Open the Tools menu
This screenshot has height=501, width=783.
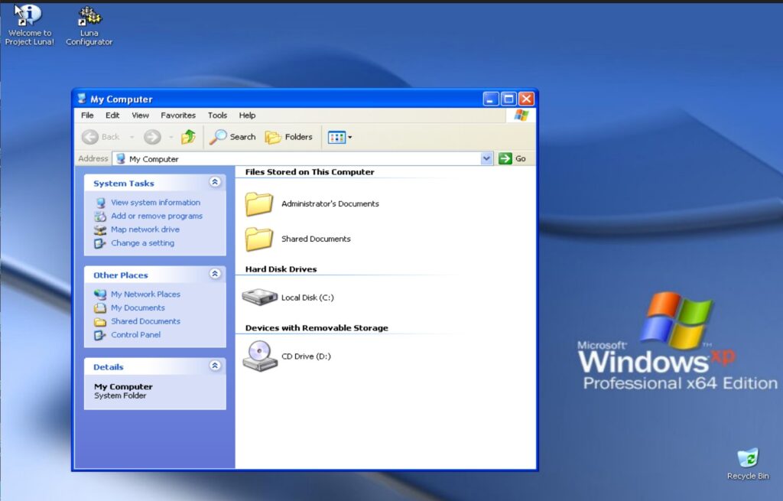[x=217, y=115]
